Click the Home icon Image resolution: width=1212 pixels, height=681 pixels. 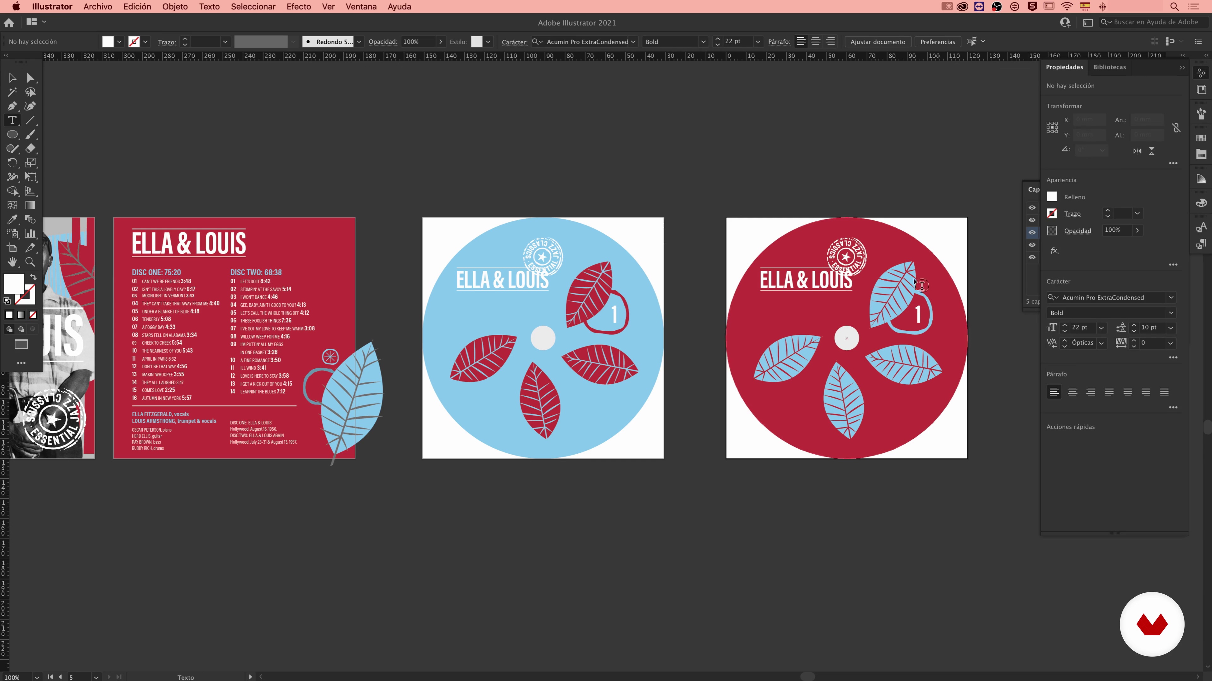click(x=9, y=22)
